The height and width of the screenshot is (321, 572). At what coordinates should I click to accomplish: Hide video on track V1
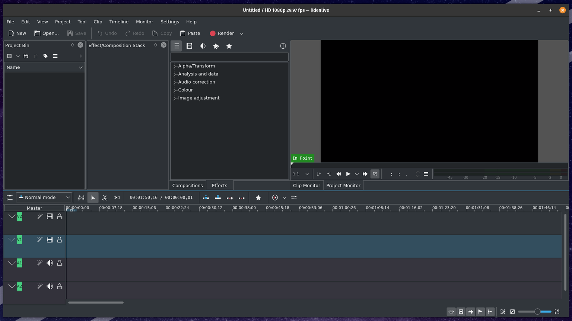(50, 240)
